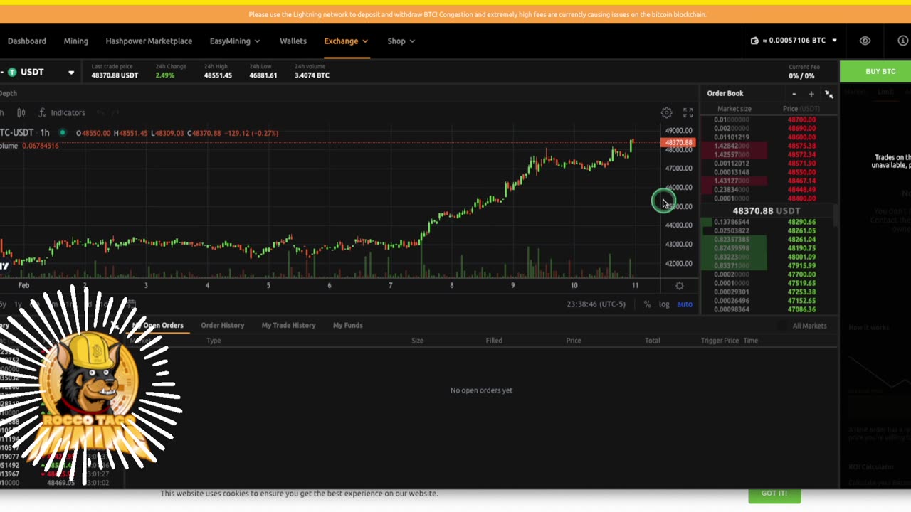
Task: Click Trigger Price column header
Action: tap(720, 341)
